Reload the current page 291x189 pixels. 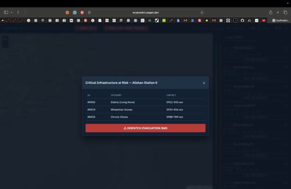point(202,12)
